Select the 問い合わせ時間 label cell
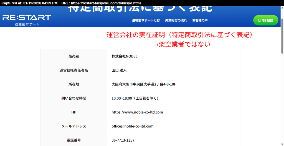Viewport: 284px width, 146px height. tap(74, 98)
